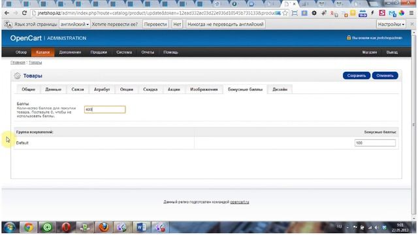Open Word from the taskbar
This screenshot has height=235, width=418.
141,227
